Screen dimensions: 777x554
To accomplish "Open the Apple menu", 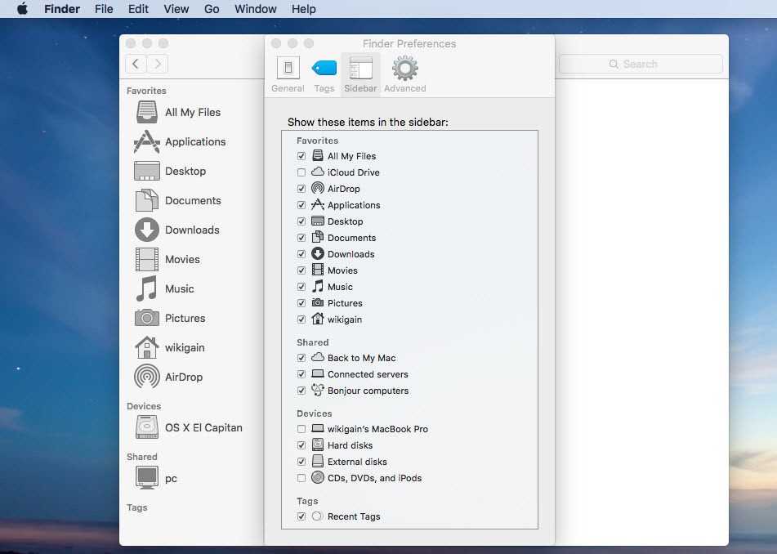I will [x=22, y=9].
